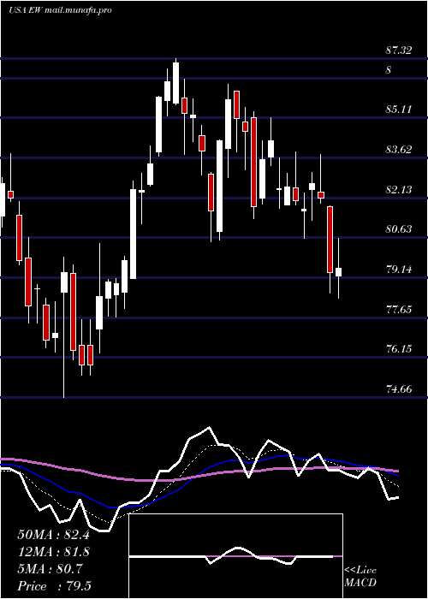Click the 79.14 price level label
Screen dimensions: 428x599
399,270
